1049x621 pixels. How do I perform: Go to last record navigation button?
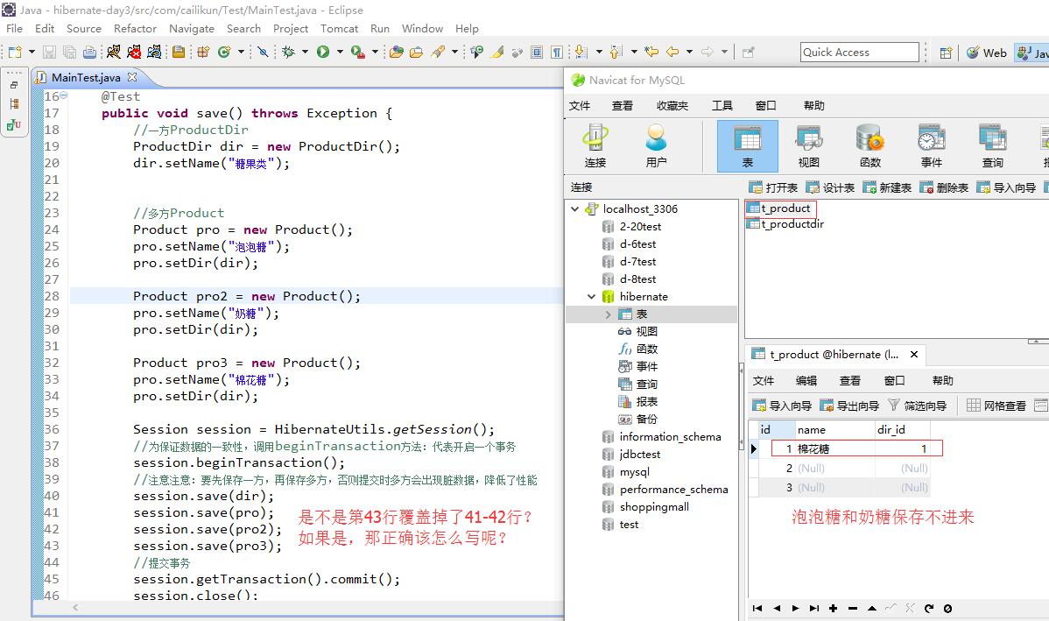pos(813,608)
